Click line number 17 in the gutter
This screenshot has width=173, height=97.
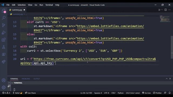coord(15,47)
